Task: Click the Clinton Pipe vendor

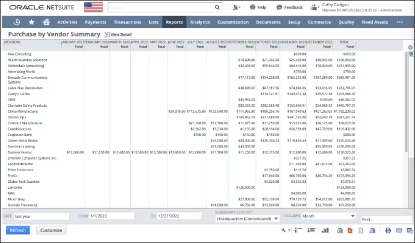Action: pyautogui.click(x=17, y=117)
